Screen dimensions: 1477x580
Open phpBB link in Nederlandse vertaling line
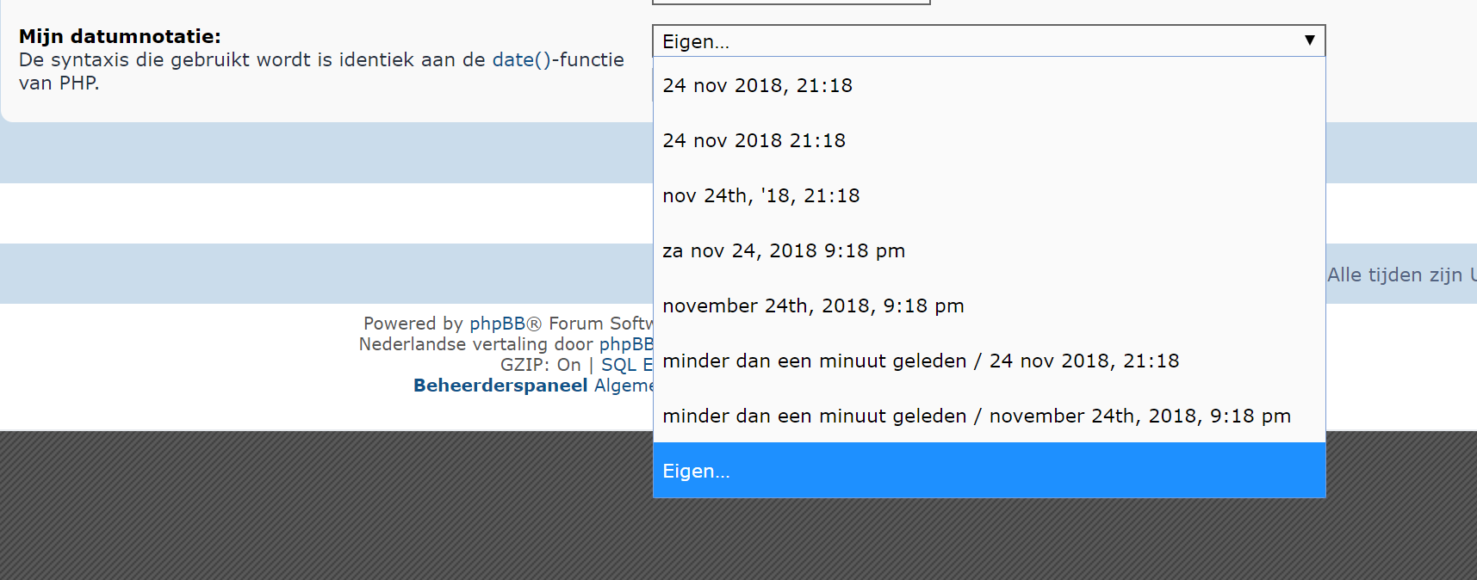coord(625,344)
